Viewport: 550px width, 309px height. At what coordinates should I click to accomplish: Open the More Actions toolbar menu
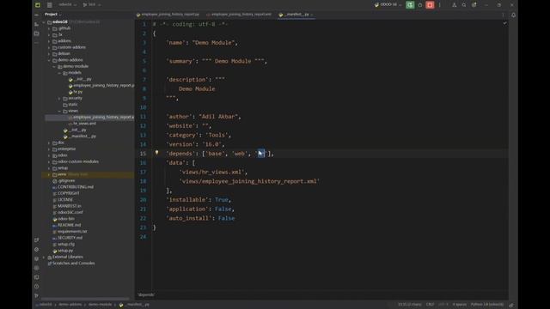coord(439,5)
